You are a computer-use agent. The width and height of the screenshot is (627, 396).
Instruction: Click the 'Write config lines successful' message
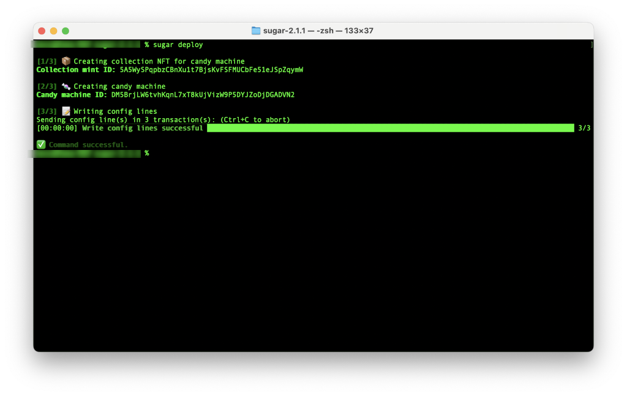[143, 129]
